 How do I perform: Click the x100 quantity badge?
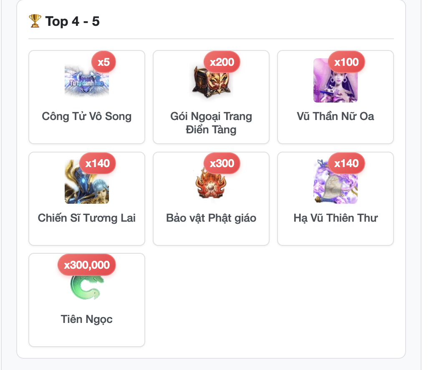click(x=346, y=62)
